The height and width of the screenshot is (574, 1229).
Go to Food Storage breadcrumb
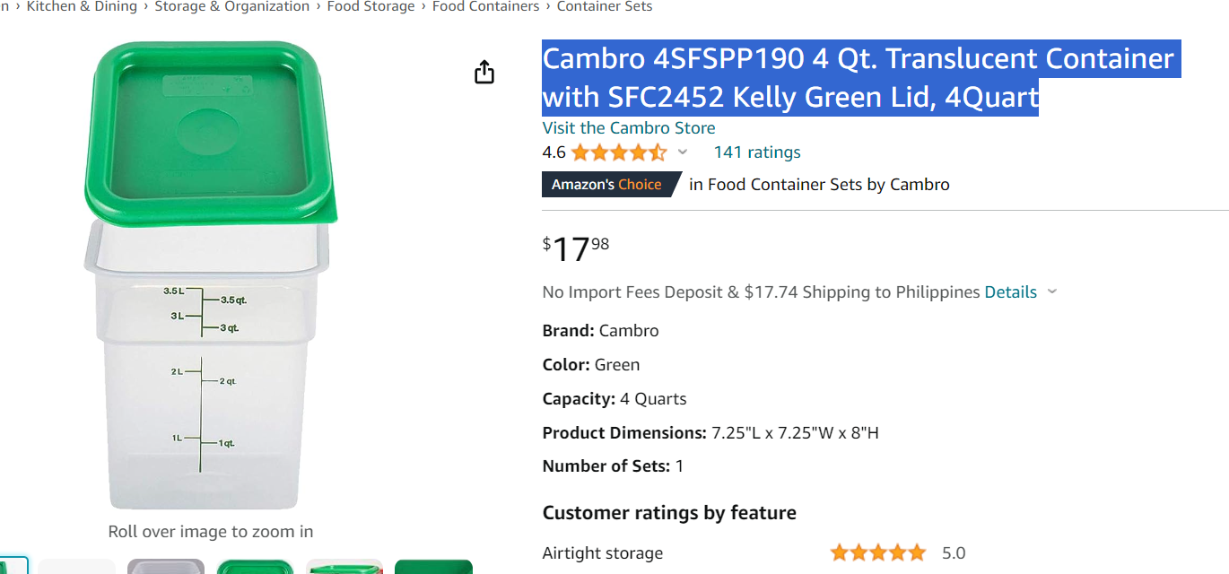coord(370,7)
